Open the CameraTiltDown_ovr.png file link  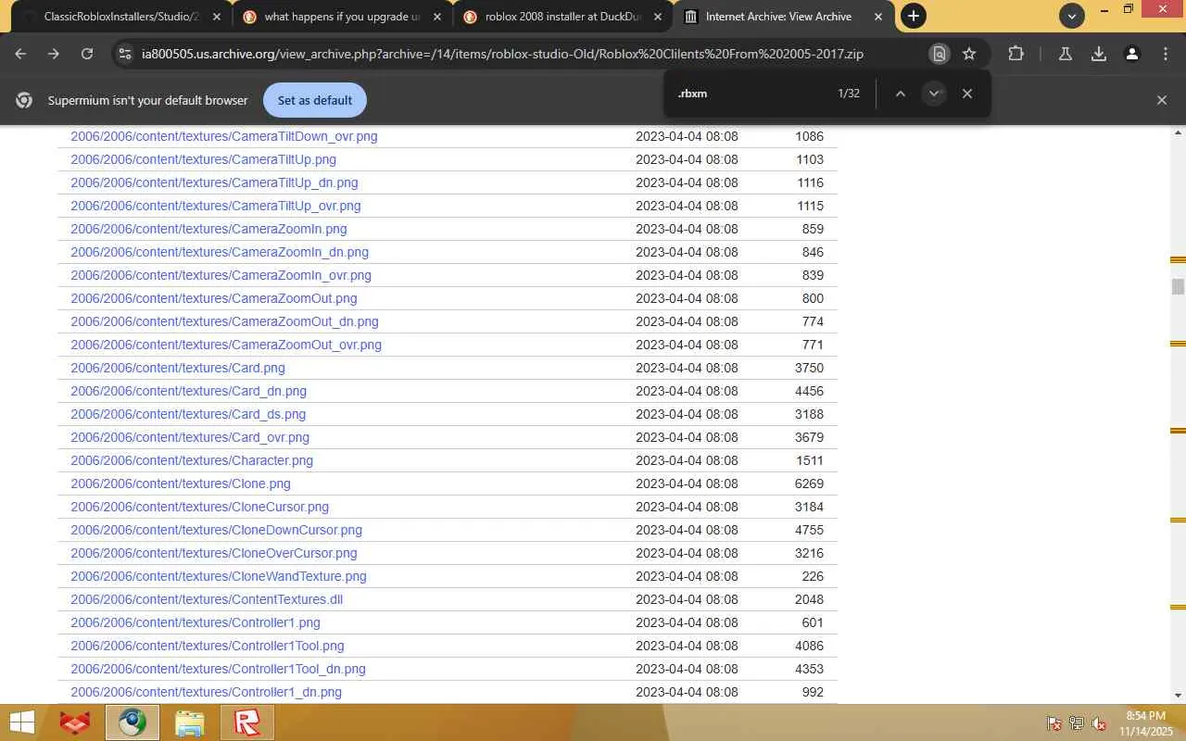(x=224, y=136)
